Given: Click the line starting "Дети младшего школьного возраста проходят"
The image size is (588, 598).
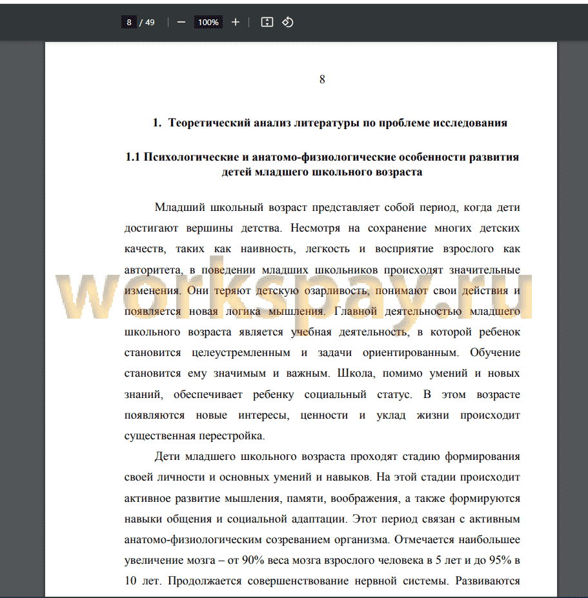Looking at the screenshot, I should point(338,457).
